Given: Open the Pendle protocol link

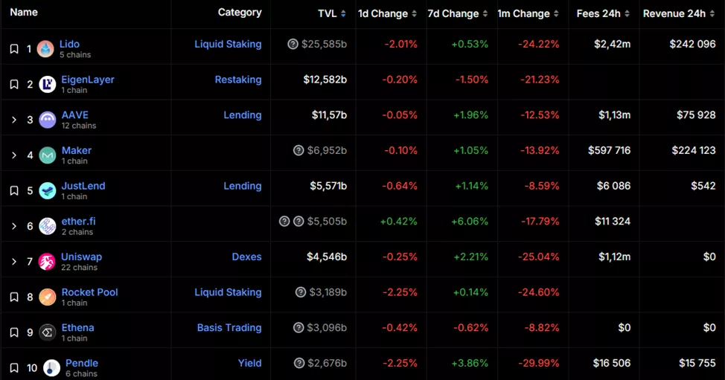Looking at the screenshot, I should click(82, 363).
